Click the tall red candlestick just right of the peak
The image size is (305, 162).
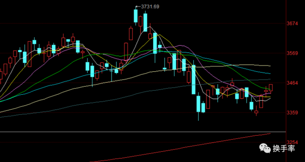140,21
